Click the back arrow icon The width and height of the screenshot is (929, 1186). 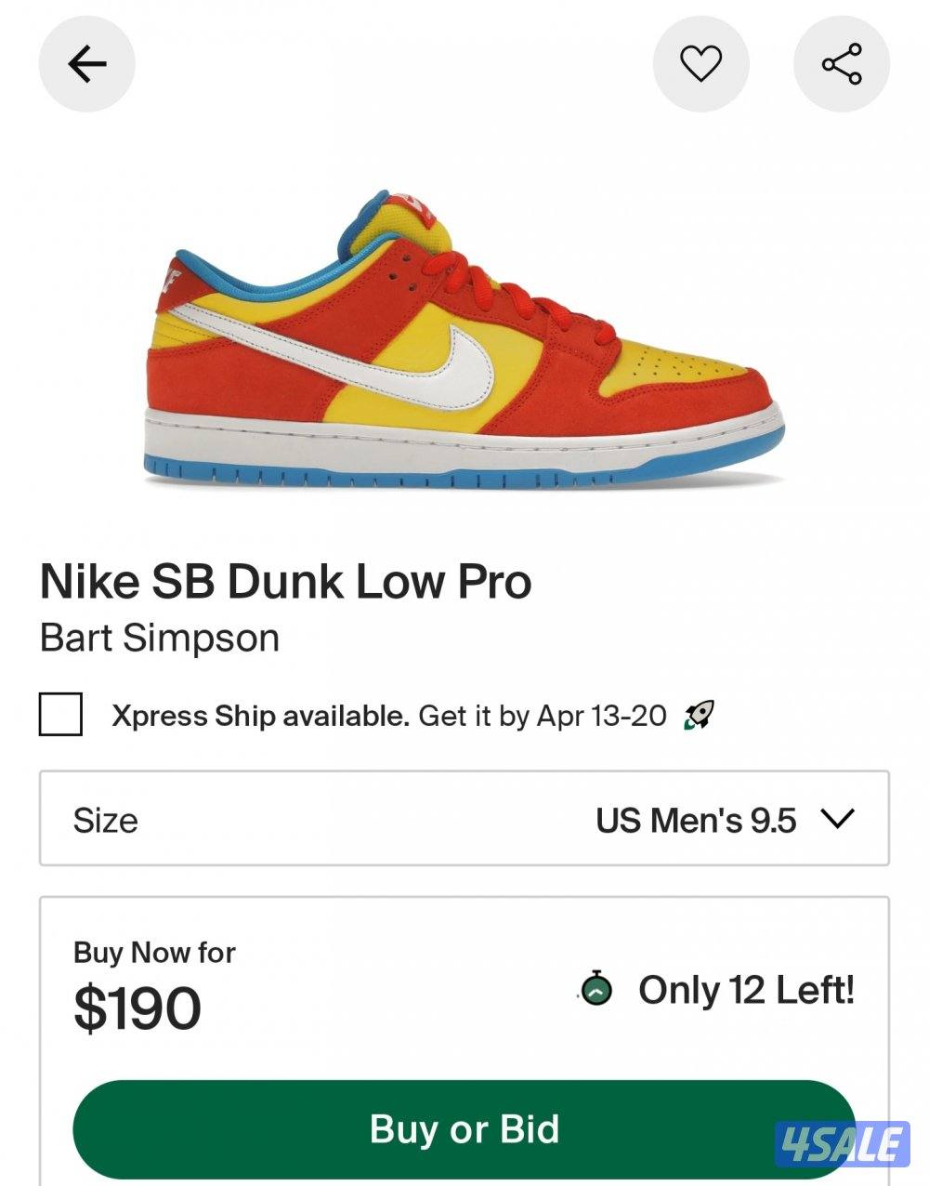[x=86, y=63]
